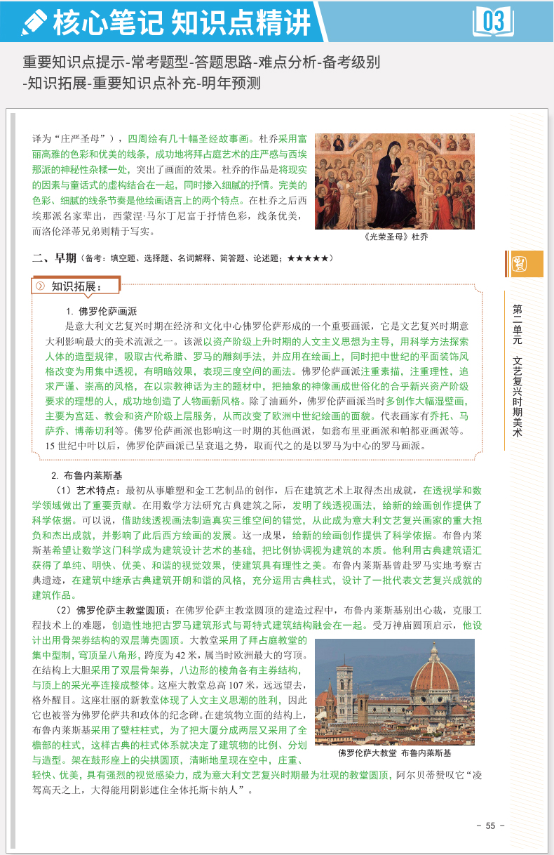Screen dimensions: 554x855
Task: Select the heading 2. 布鲁内莱斯基
Action: pos(87,475)
